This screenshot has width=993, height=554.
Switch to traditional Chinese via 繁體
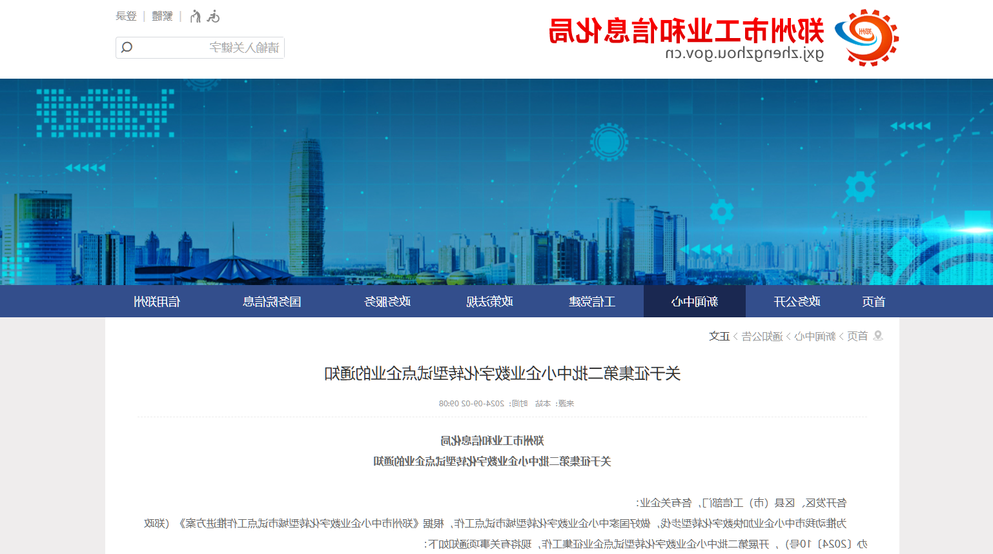[x=162, y=16]
